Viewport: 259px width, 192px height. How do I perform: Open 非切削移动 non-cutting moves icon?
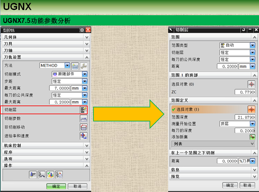[83, 127]
